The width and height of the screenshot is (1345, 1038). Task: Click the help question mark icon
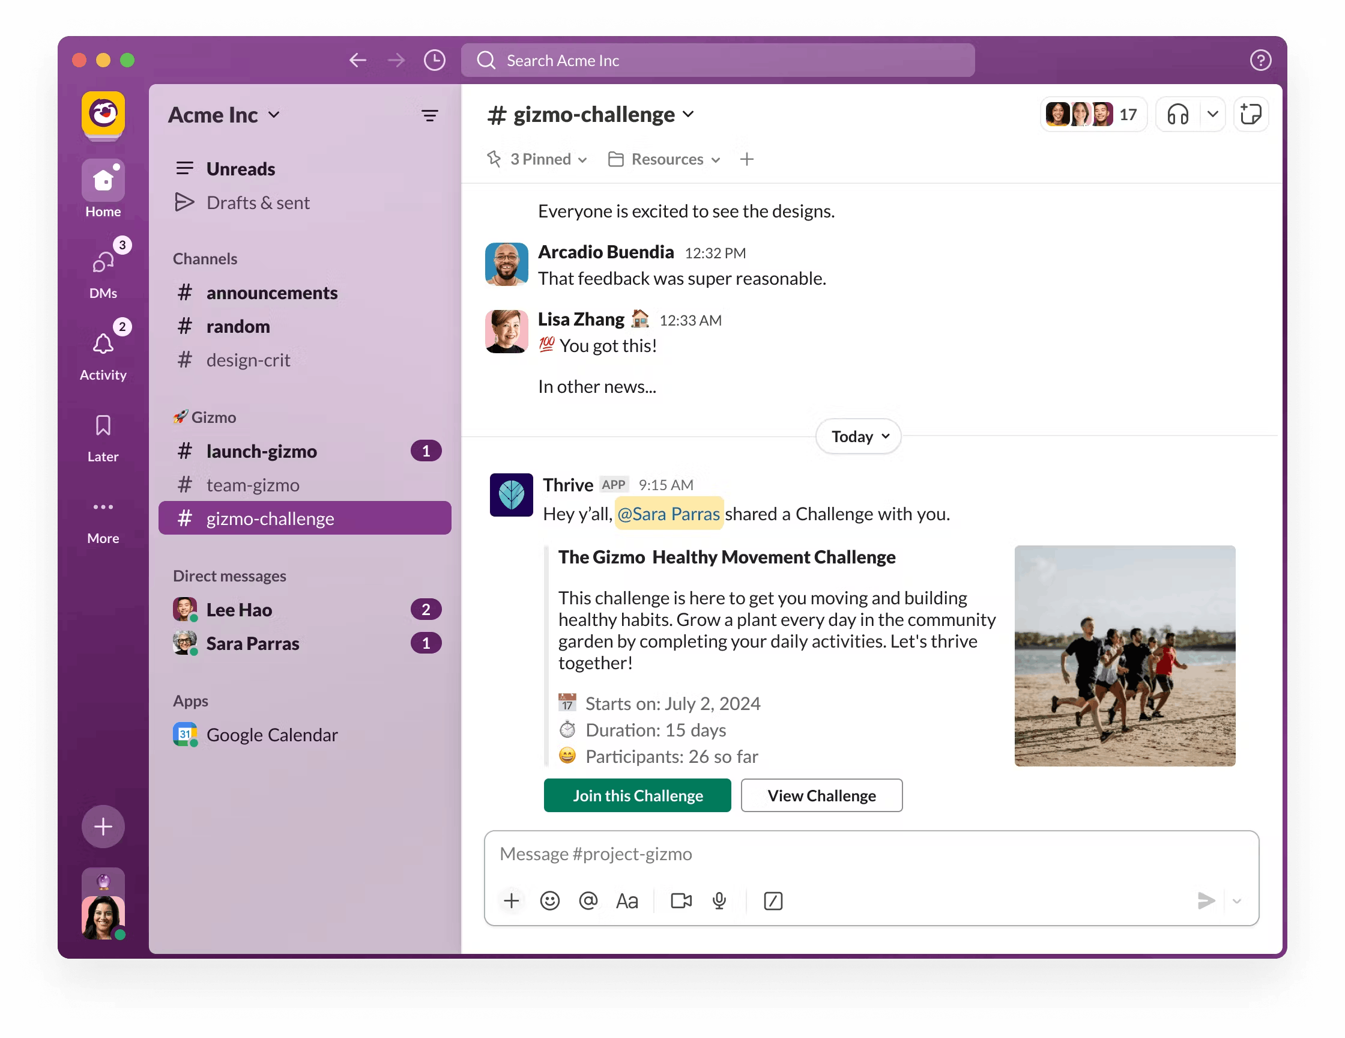coord(1260,61)
